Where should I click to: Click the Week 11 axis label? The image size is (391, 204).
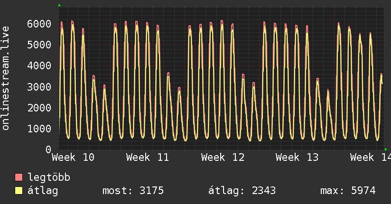148,158
